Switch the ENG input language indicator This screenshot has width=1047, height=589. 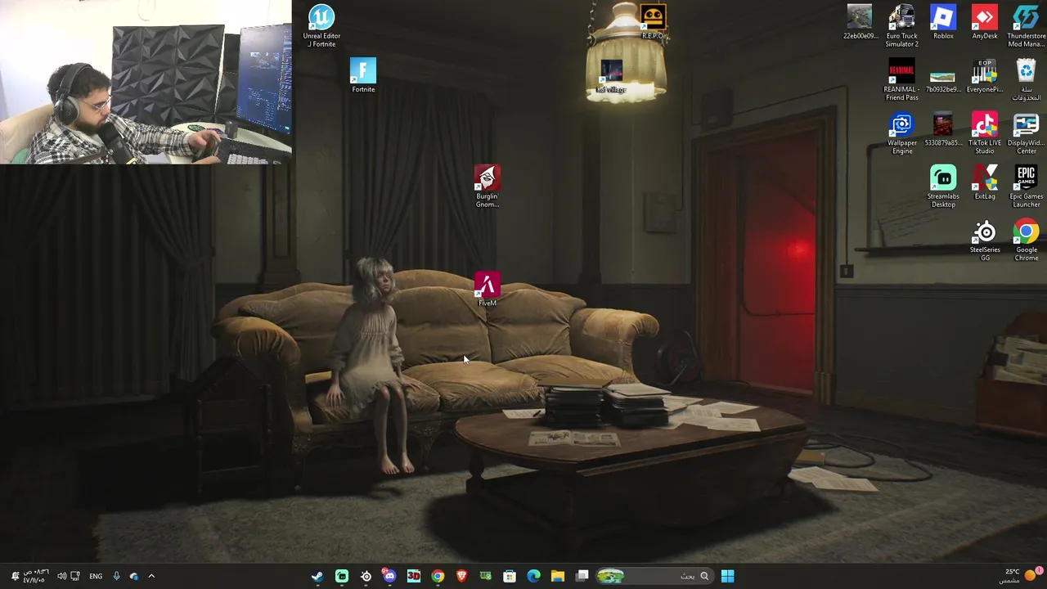tap(96, 576)
